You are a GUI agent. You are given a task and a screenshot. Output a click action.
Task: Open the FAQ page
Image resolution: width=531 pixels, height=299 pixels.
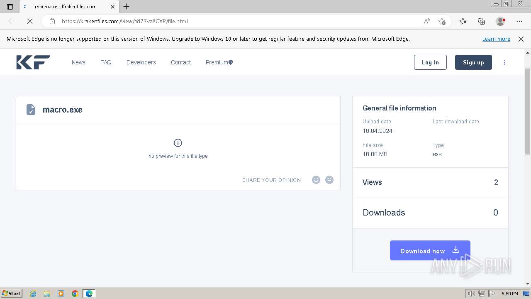tap(106, 62)
